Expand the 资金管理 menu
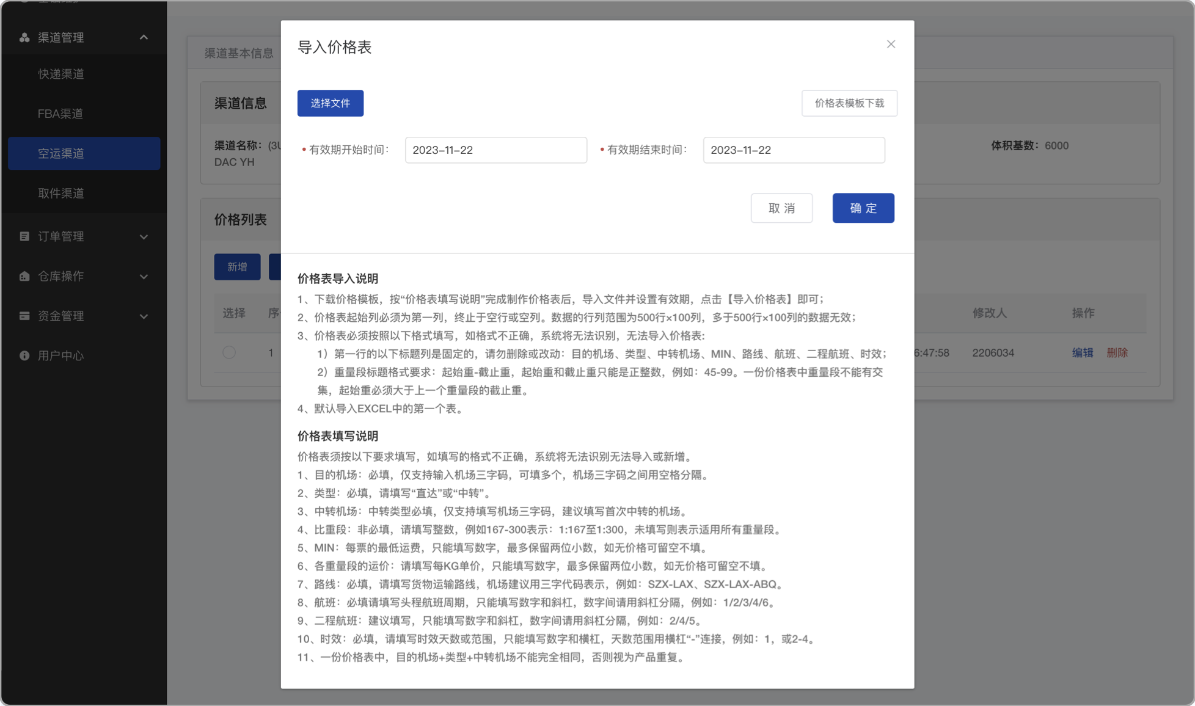The image size is (1195, 706). pyautogui.click(x=144, y=316)
